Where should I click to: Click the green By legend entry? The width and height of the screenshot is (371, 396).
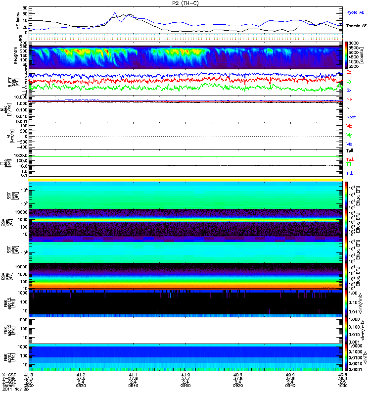349,81
